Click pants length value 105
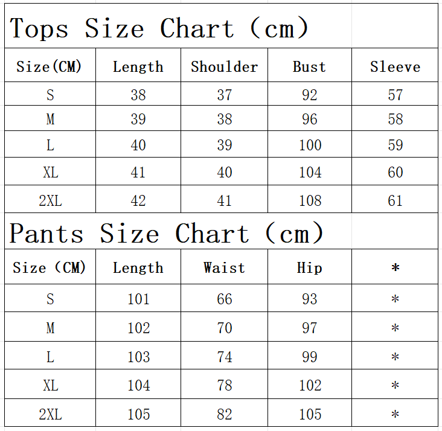Screen dimensions: 442x431 [x=138, y=414]
